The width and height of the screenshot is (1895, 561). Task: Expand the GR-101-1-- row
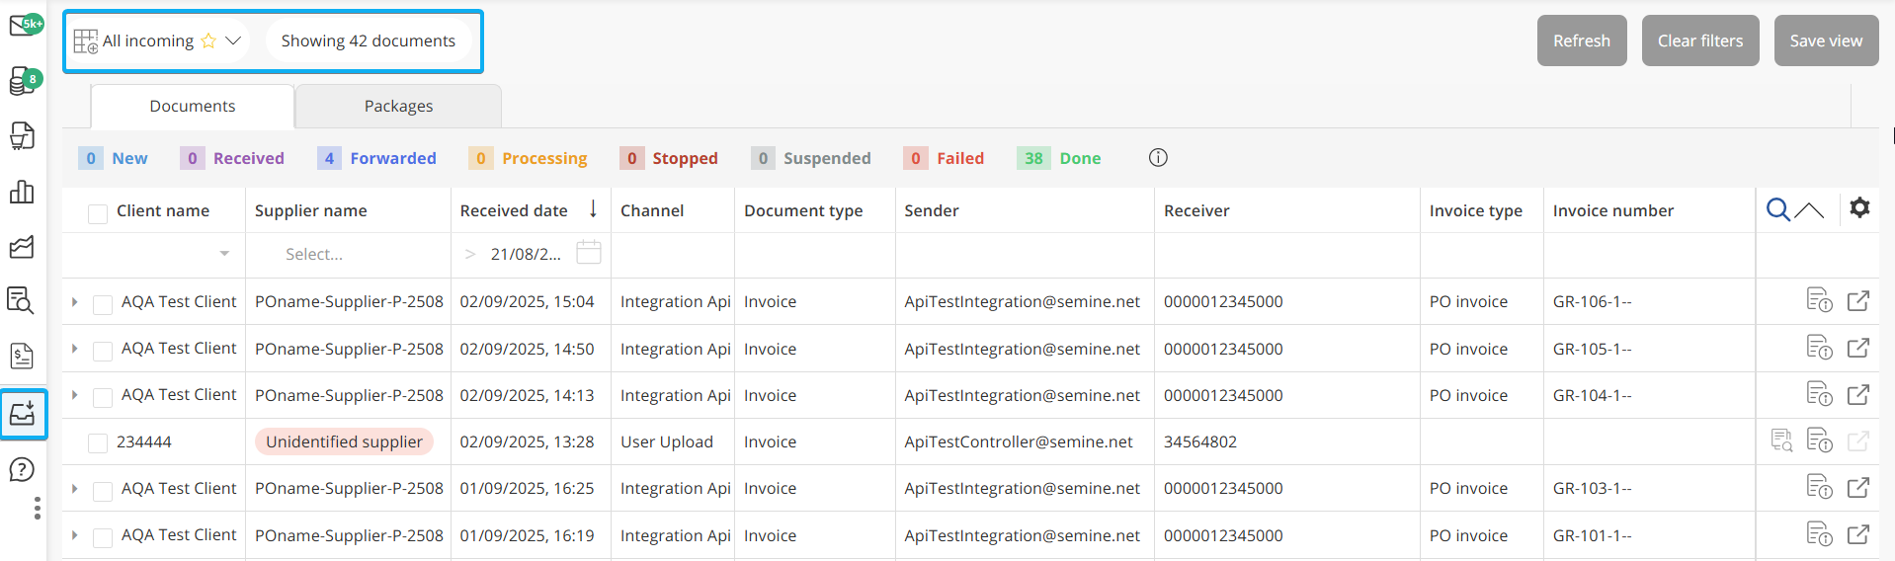click(75, 534)
